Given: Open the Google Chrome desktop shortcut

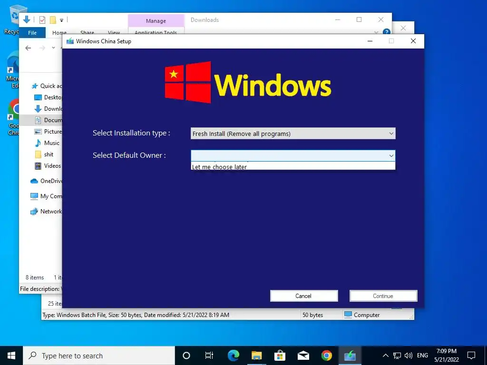Looking at the screenshot, I should tap(14, 117).
